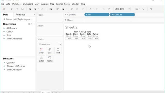The width and height of the screenshot is (165, 93).
Task: Open the Highlight dropdown arrow
Action: click(x=93, y=9)
